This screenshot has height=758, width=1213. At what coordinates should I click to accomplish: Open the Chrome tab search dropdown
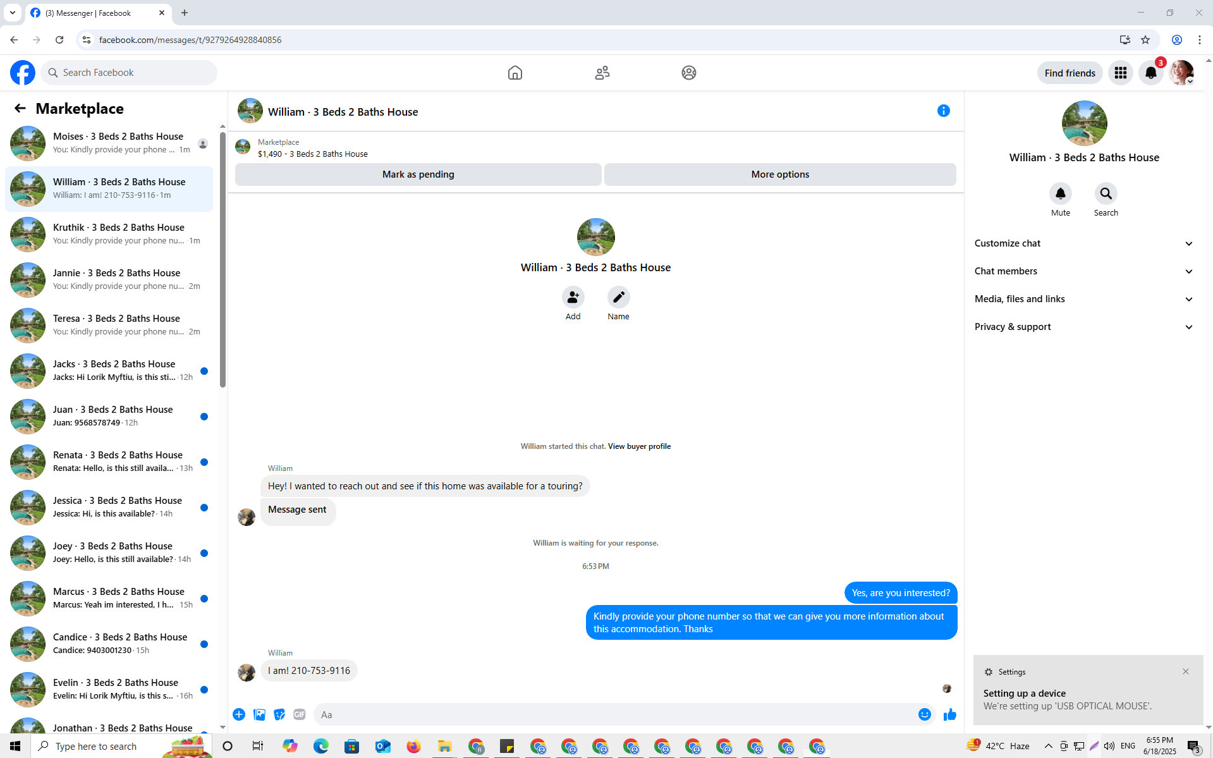pos(13,13)
